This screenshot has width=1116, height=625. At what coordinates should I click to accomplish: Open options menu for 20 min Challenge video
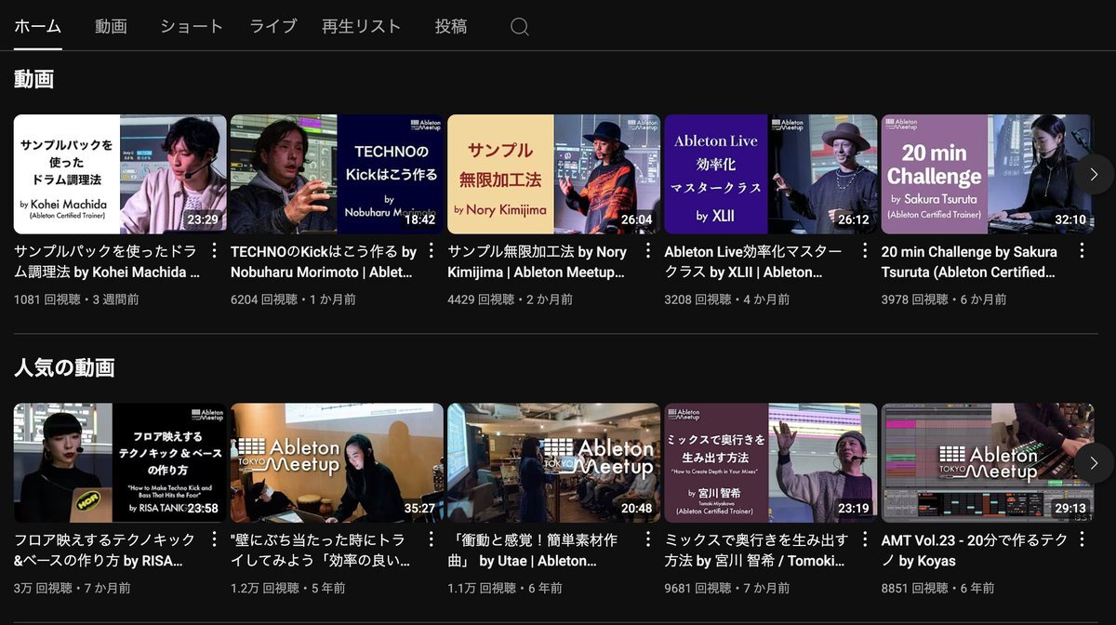tap(1081, 251)
